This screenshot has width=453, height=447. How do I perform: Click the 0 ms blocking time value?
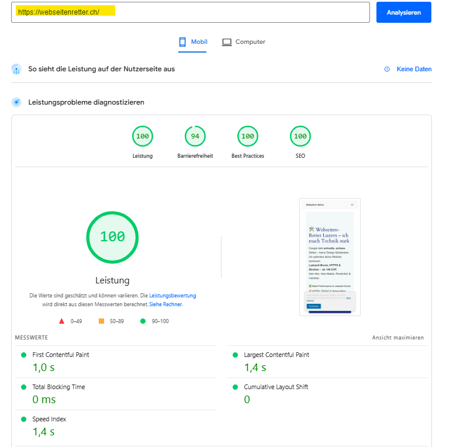pos(44,400)
